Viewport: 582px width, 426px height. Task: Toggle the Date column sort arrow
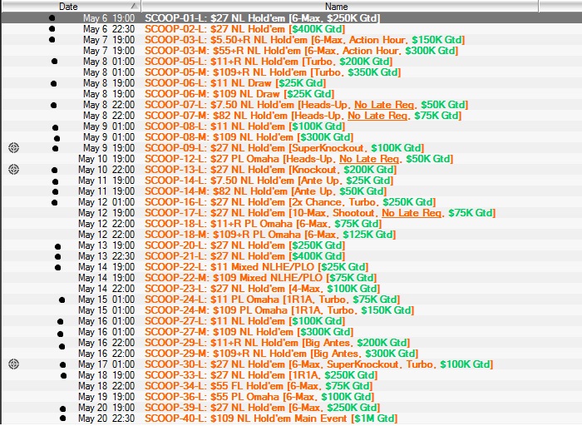point(134,7)
